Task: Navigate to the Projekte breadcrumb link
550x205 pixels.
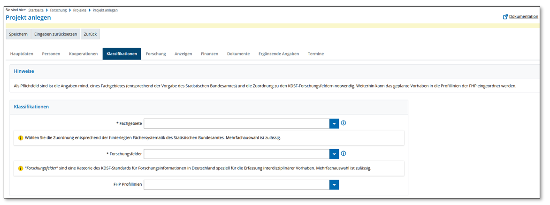Action: coord(79,10)
